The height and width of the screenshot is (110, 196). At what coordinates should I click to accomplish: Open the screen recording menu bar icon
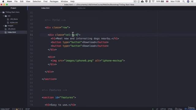135,1
